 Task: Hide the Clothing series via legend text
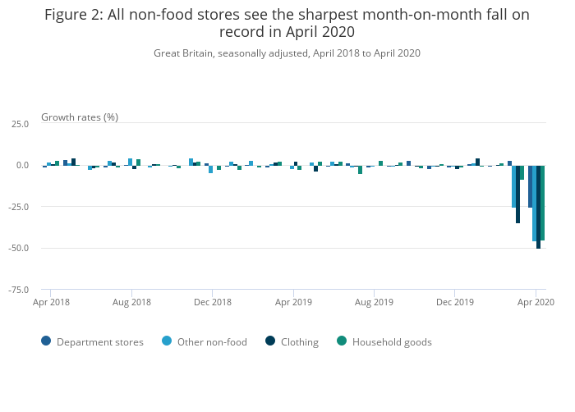tap(299, 342)
